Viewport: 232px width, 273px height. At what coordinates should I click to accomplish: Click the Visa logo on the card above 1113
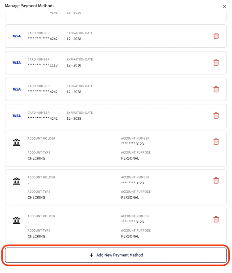tap(17, 36)
